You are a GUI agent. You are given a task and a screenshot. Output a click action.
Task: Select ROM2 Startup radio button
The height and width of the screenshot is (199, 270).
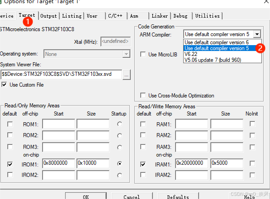(x=119, y=136)
